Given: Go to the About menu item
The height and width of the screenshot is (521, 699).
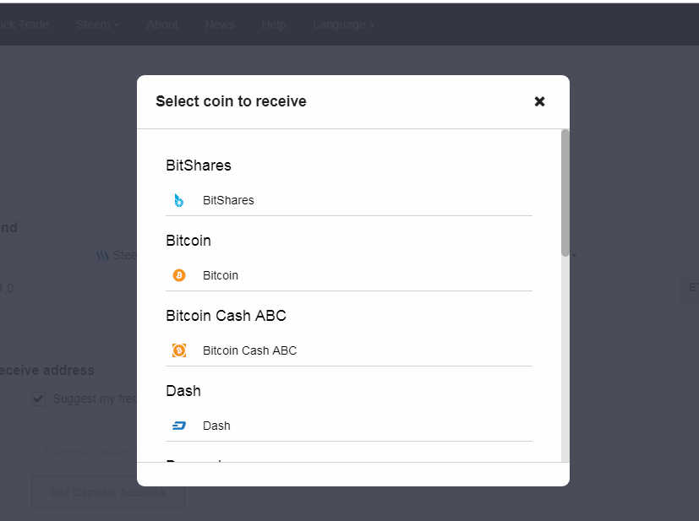Looking at the screenshot, I should point(162,25).
